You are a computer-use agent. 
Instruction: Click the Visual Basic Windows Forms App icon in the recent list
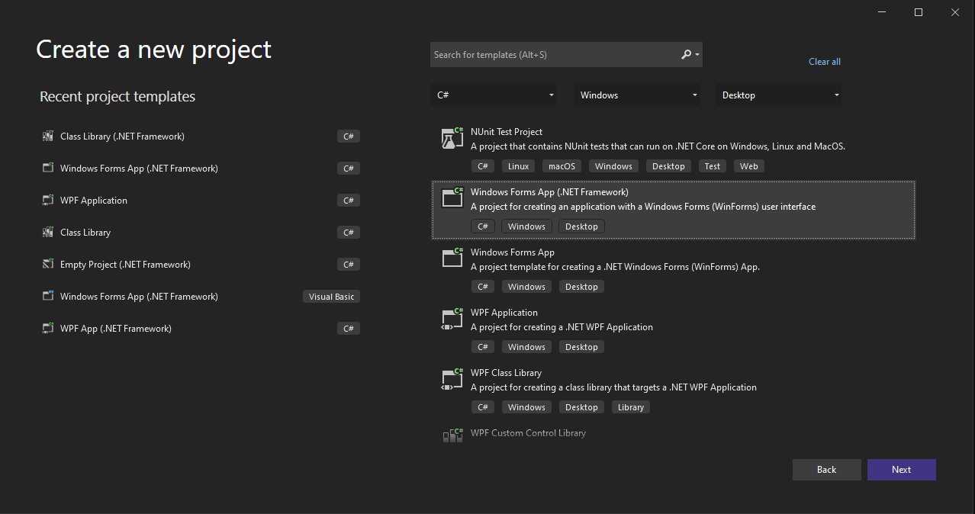point(48,297)
